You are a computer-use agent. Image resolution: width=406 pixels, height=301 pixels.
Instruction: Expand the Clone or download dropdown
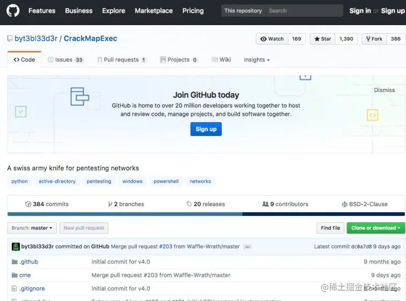[x=375, y=228]
